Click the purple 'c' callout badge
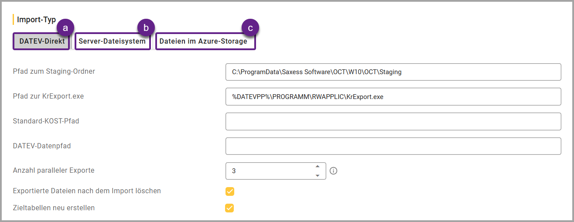 (x=250, y=27)
